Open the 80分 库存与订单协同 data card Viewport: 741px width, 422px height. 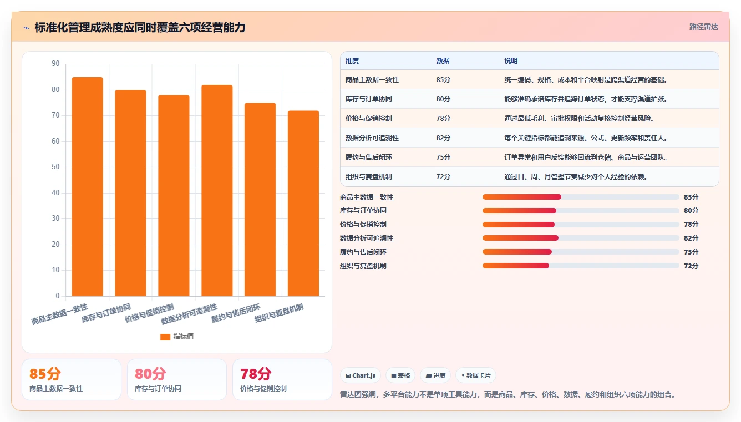tap(177, 379)
